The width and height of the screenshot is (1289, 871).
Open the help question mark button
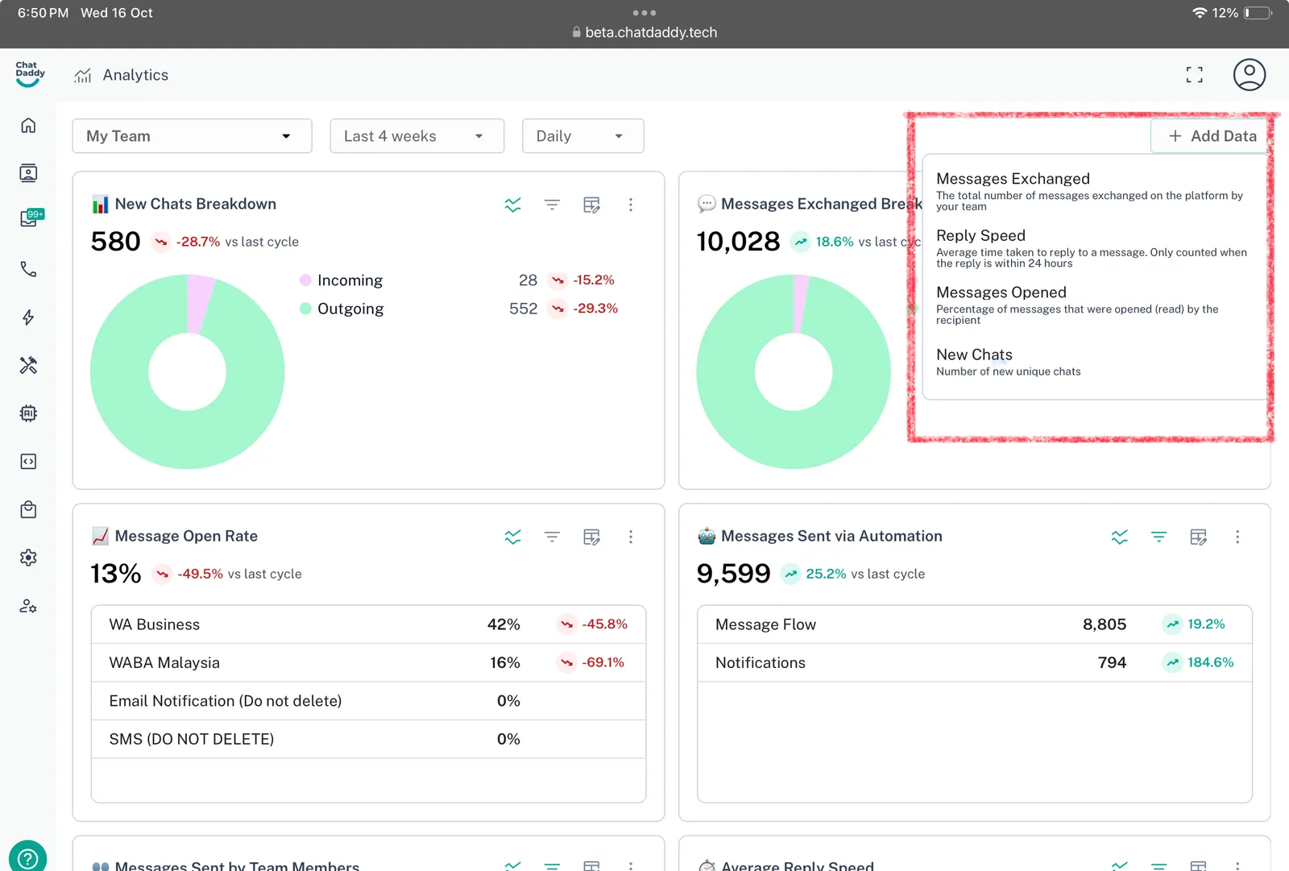(x=28, y=856)
